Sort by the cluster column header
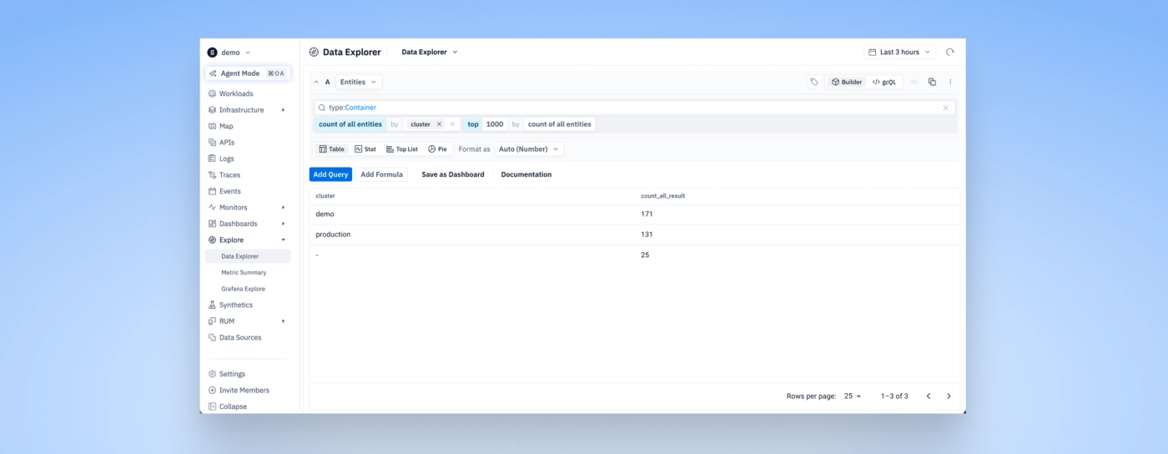This screenshot has width=1168, height=454. coord(325,195)
